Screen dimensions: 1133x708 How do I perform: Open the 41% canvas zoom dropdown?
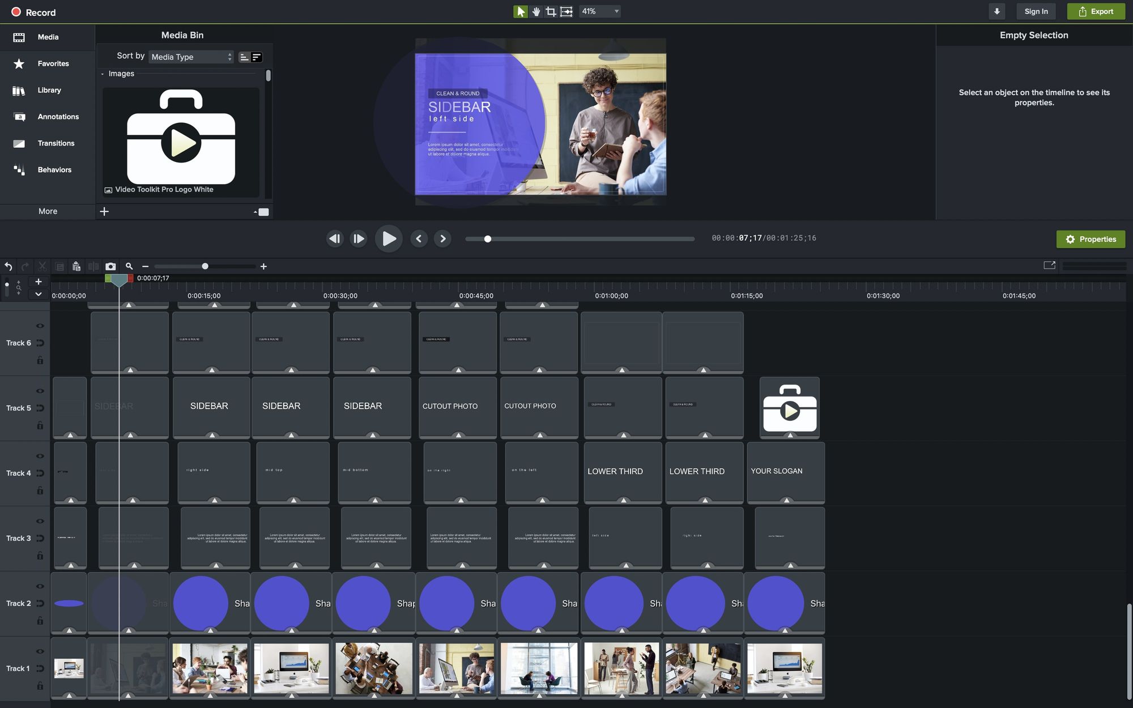point(600,11)
